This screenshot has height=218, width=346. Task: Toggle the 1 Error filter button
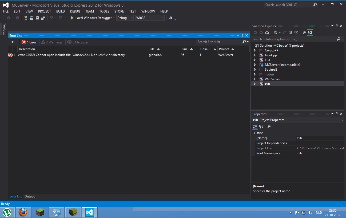[29, 42]
